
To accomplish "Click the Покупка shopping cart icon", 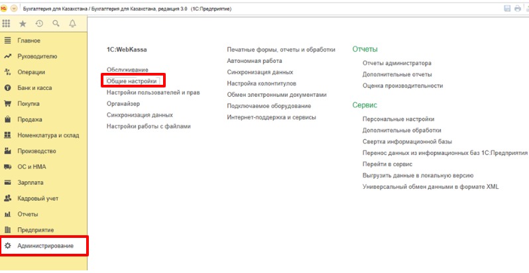I will (7, 104).
